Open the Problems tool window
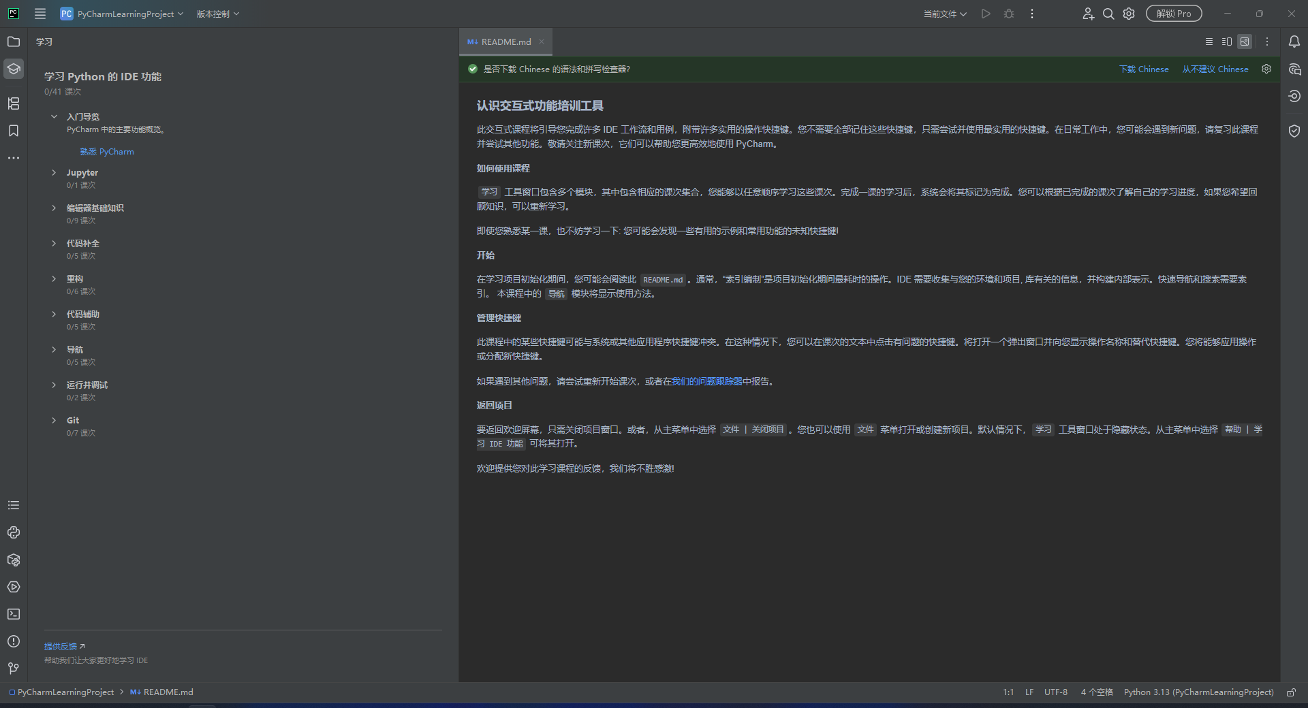The image size is (1308, 708). tap(14, 641)
